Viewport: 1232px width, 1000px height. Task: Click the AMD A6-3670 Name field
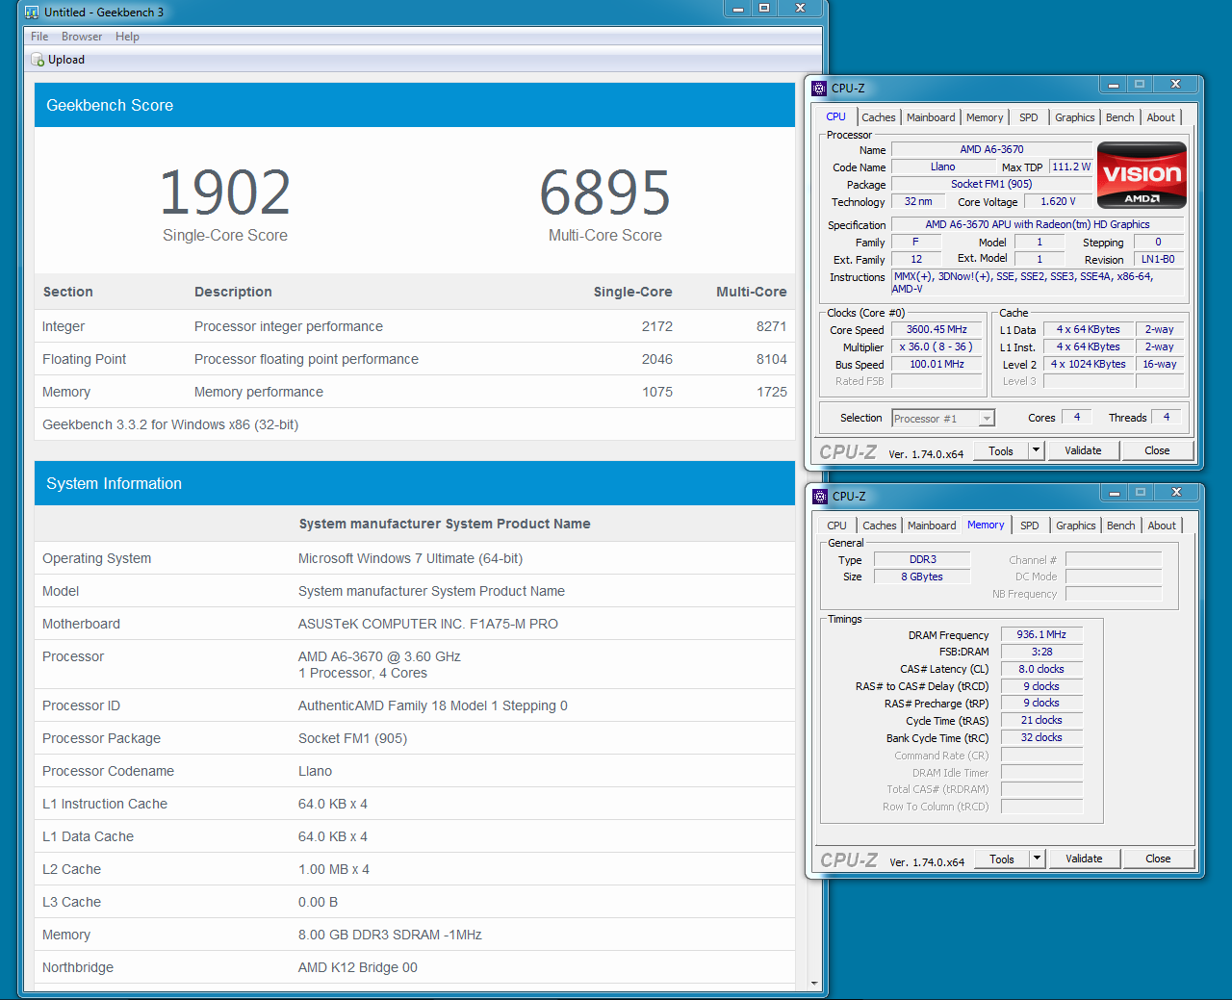[991, 149]
